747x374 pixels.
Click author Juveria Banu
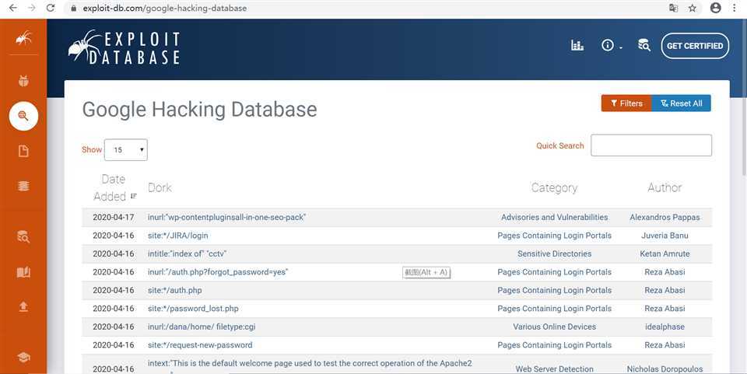click(665, 236)
